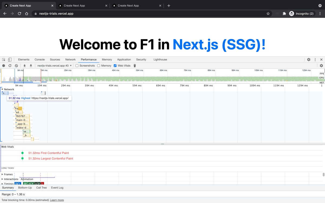This screenshot has height=203, width=325.
Task: Click the Learn more link
Action: click(57, 200)
